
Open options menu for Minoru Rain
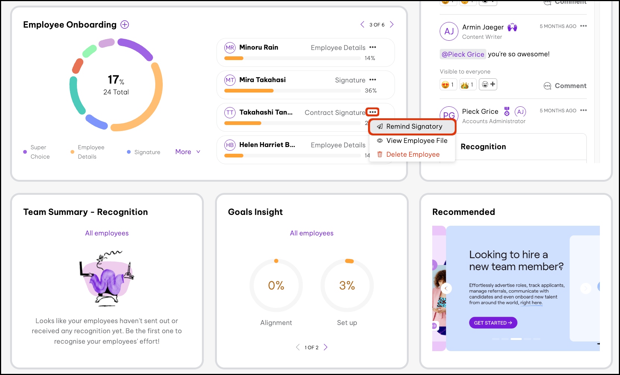373,47
